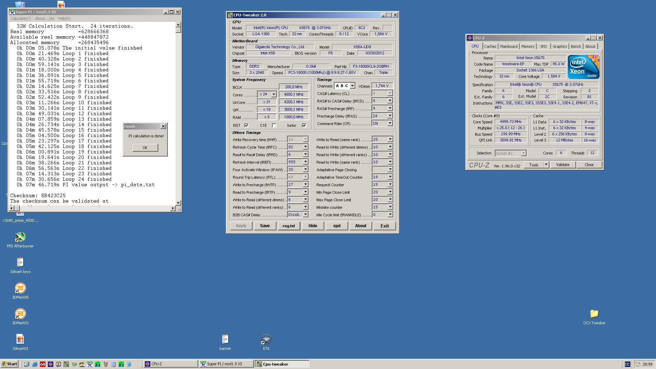
Task: Click the purple CPU-Z quick launch icon
Action: 51,364
